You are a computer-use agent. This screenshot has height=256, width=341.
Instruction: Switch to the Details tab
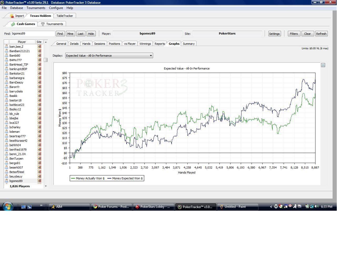74,44
